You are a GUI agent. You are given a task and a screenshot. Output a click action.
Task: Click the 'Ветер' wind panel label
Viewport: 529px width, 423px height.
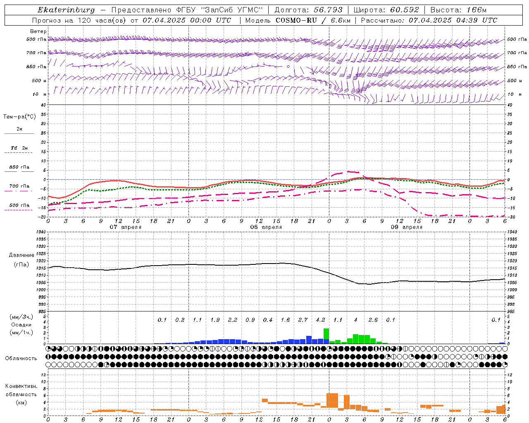[x=38, y=31]
